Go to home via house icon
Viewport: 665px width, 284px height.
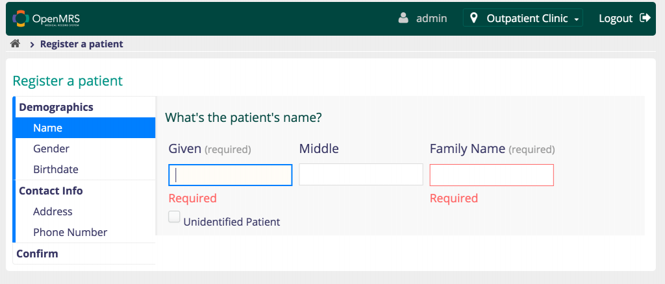coord(16,43)
